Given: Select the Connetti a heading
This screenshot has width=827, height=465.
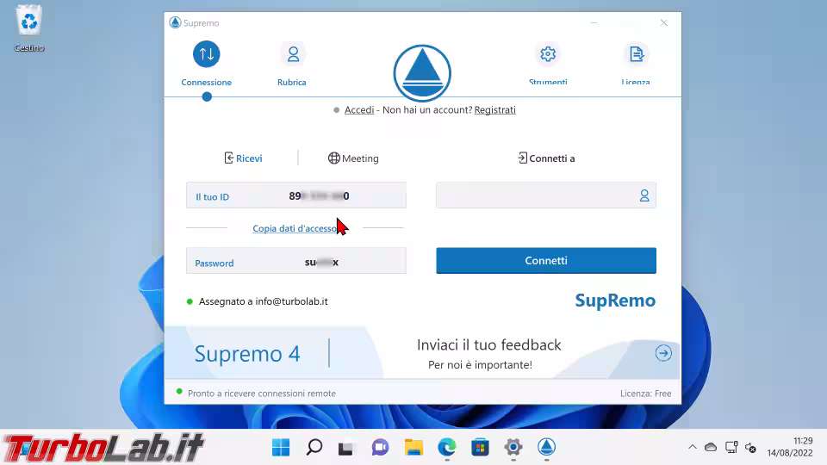Looking at the screenshot, I should (x=546, y=158).
